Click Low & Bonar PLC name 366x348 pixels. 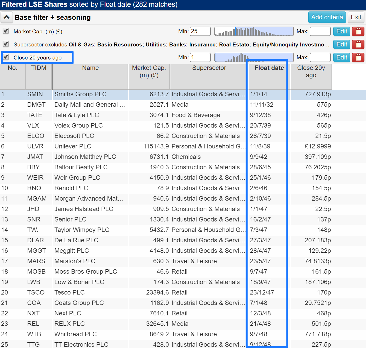pos(79,282)
